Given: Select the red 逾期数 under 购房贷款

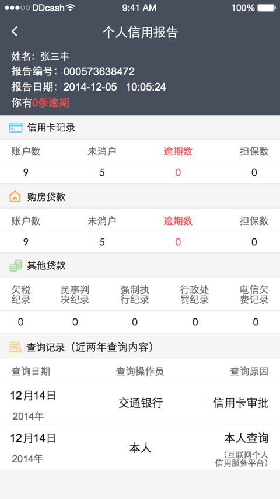Looking at the screenshot, I should 178,221.
